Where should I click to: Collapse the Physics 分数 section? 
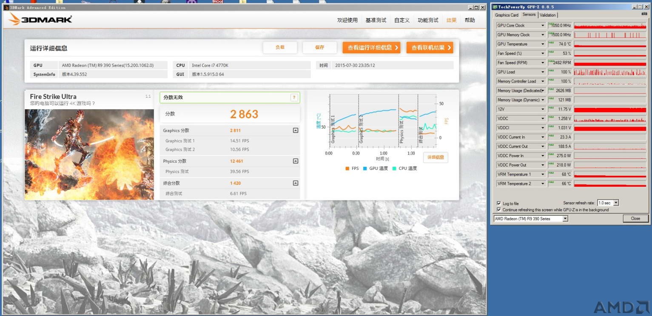tap(296, 161)
